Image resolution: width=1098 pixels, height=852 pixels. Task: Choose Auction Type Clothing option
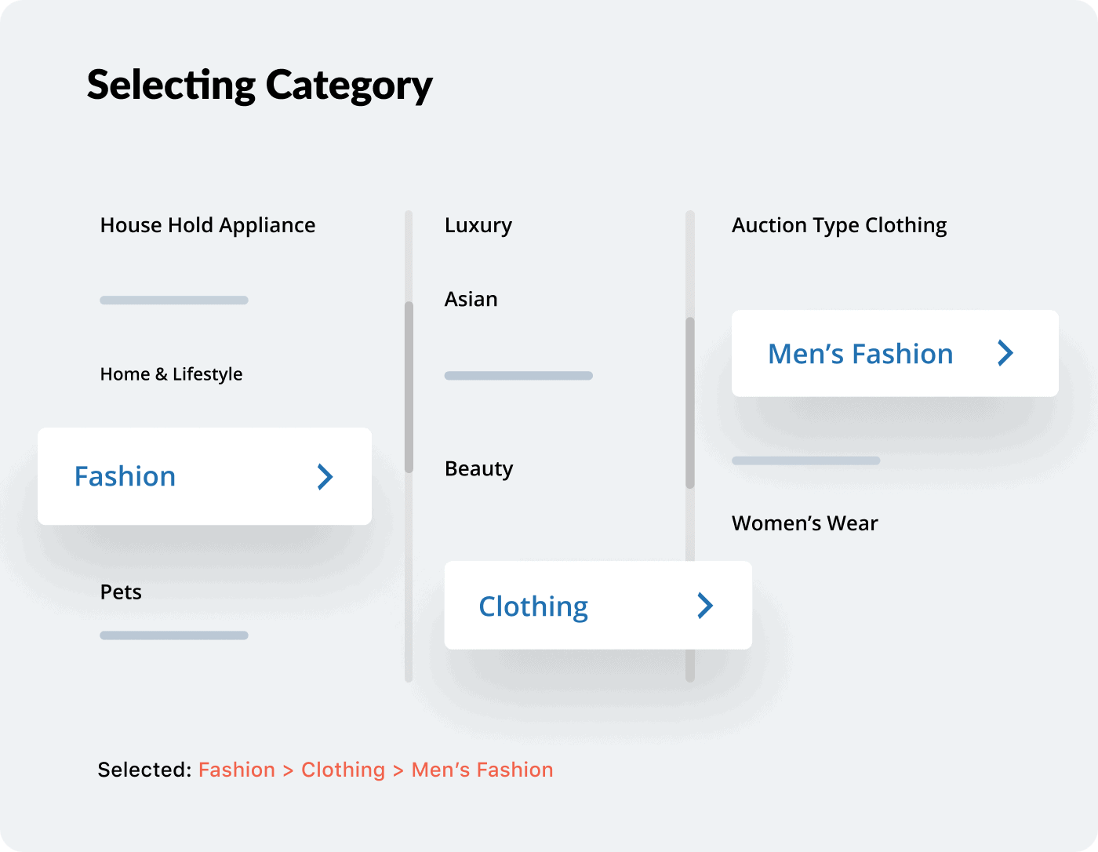click(x=839, y=226)
